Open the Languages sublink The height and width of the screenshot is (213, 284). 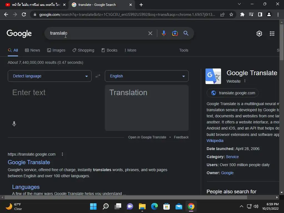26,187
